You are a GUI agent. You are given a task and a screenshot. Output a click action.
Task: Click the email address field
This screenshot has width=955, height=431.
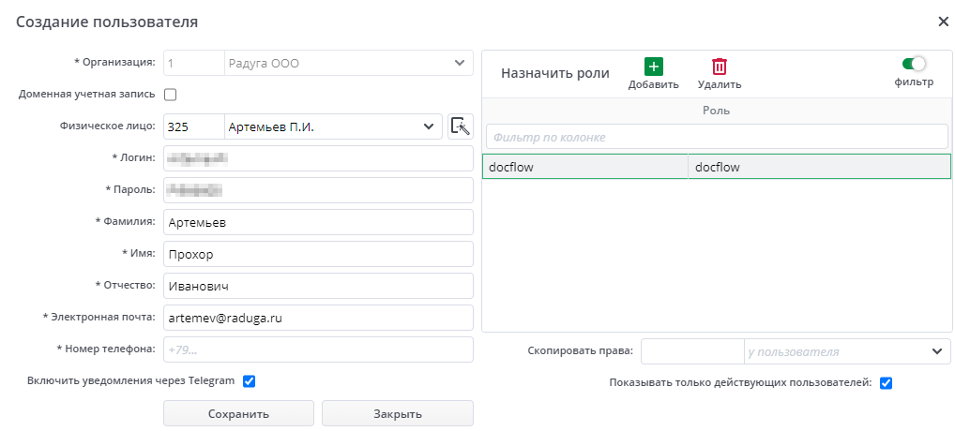[x=318, y=318]
